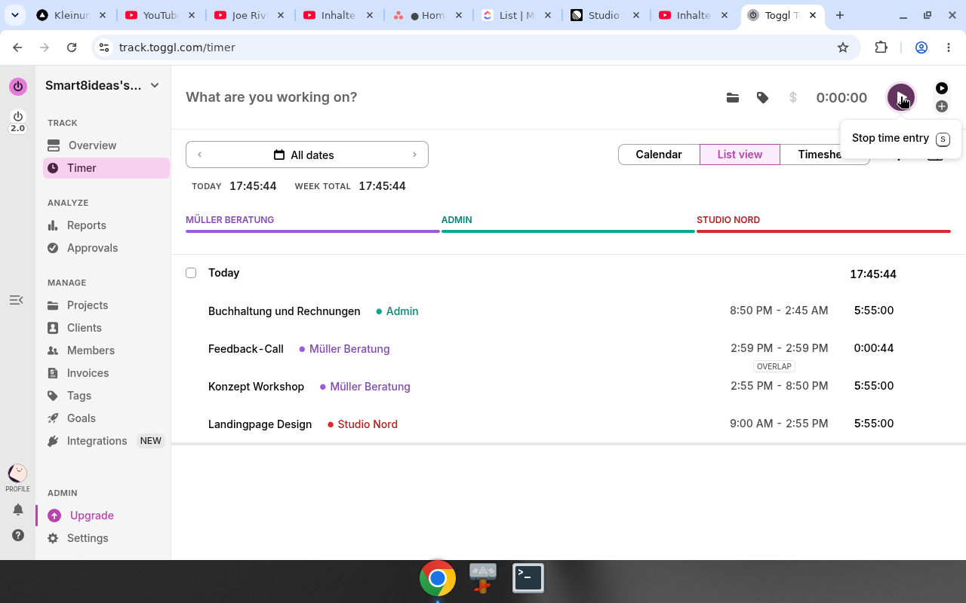Expand Smart8ideas's workspace dropdown

(x=103, y=85)
